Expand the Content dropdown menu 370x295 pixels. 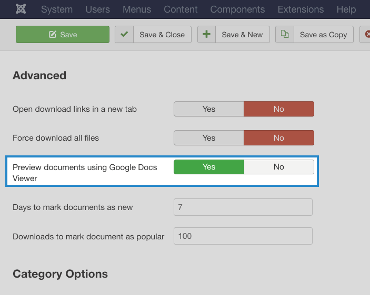(181, 9)
